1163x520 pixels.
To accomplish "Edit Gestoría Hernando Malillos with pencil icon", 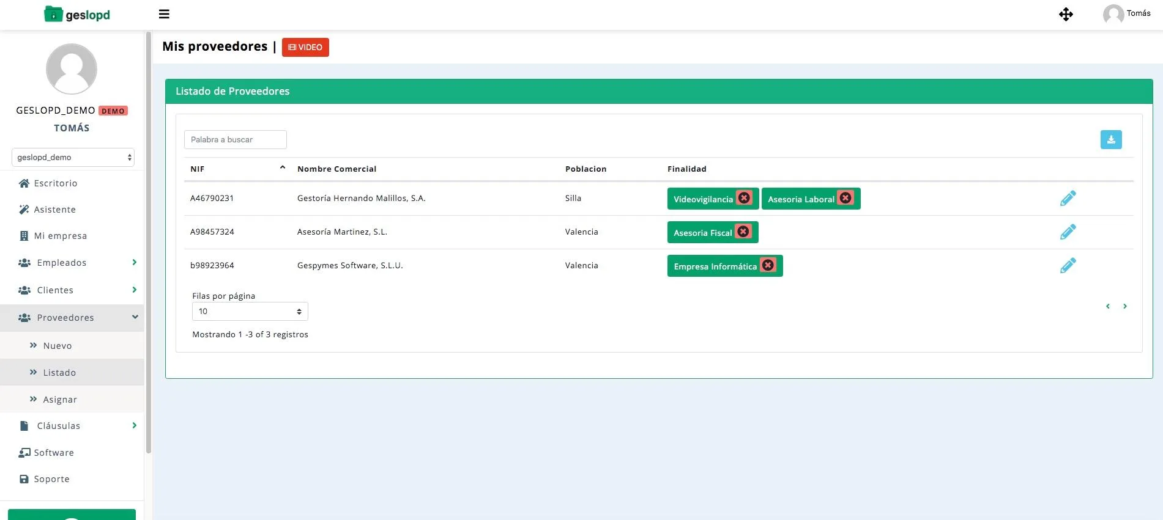I will 1068,198.
